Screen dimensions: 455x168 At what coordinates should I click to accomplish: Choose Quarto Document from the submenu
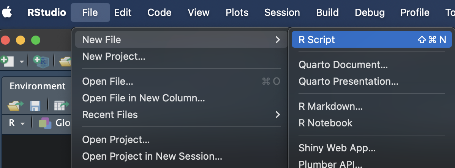[x=343, y=65]
